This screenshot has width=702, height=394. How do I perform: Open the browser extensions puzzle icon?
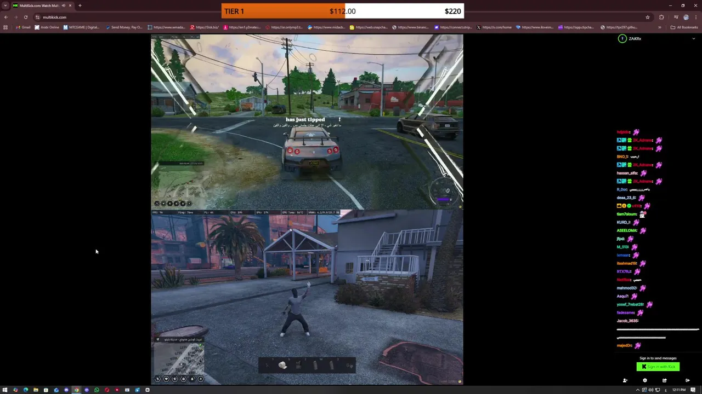(x=661, y=17)
